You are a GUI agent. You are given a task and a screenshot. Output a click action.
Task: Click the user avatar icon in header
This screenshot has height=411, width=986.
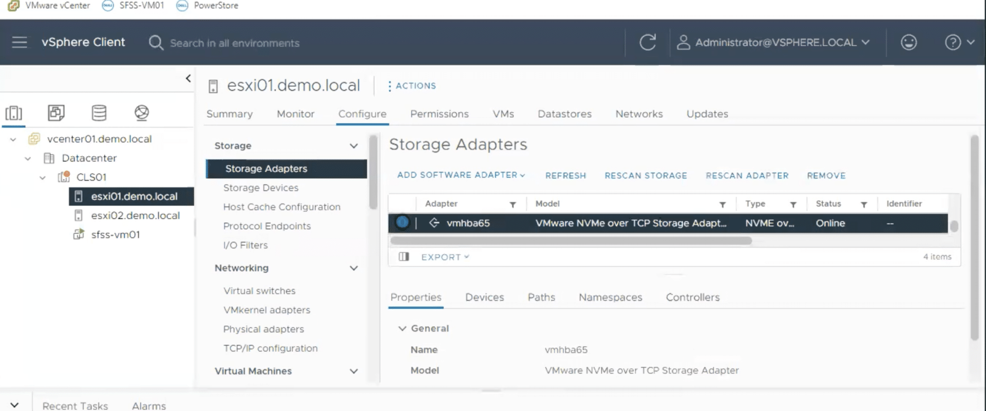coord(683,42)
